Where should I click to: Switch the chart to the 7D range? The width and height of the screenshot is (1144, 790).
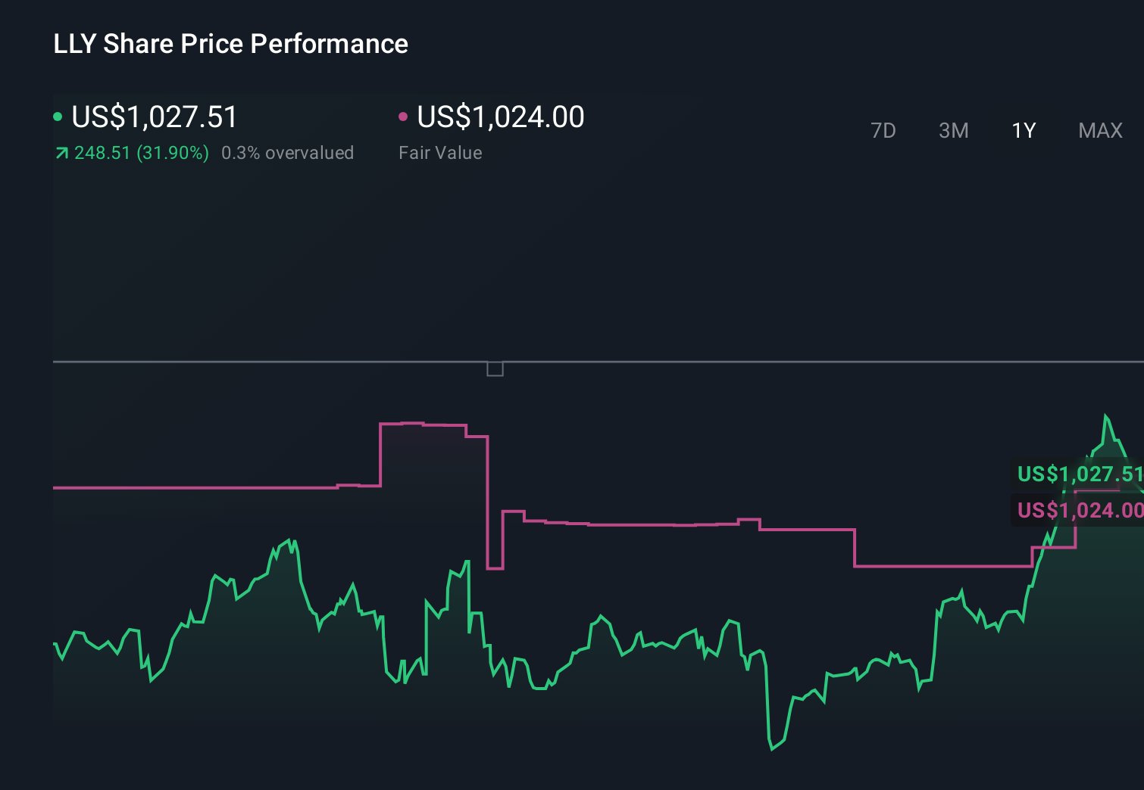pos(883,130)
